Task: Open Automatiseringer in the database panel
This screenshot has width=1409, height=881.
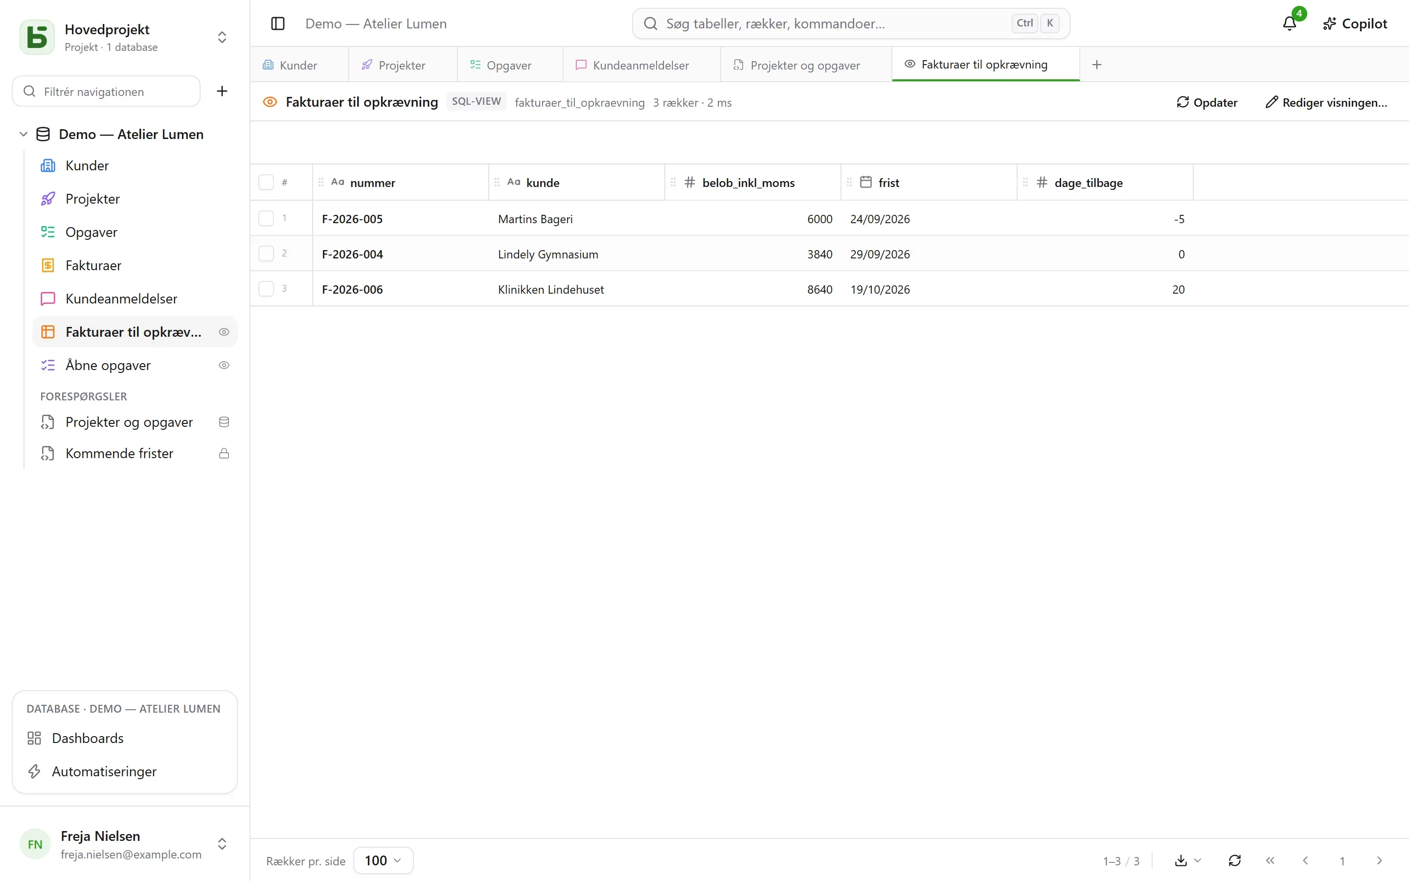Action: (125, 771)
